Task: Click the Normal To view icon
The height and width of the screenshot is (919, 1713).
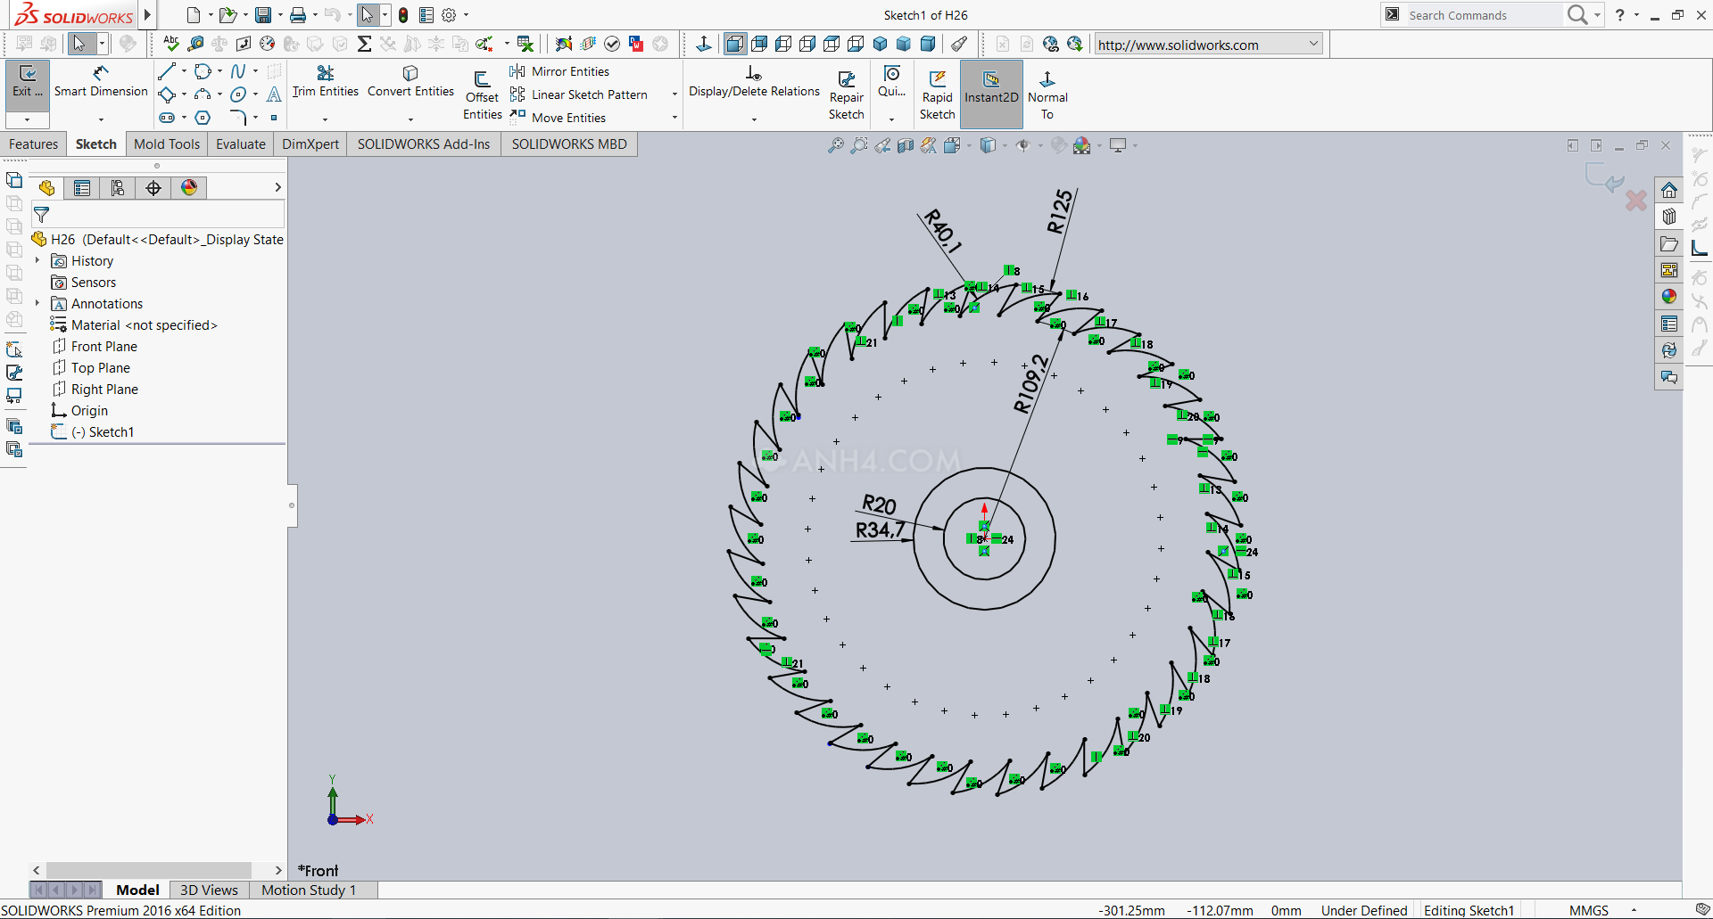Action: point(1047,95)
